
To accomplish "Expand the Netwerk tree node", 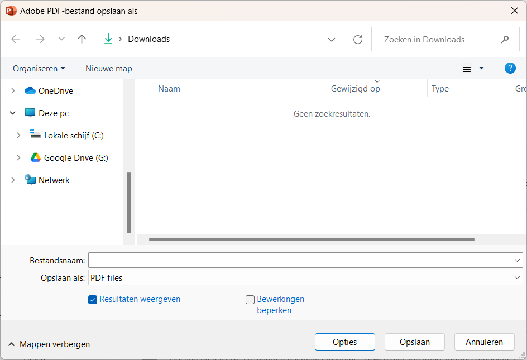I will [13, 180].
